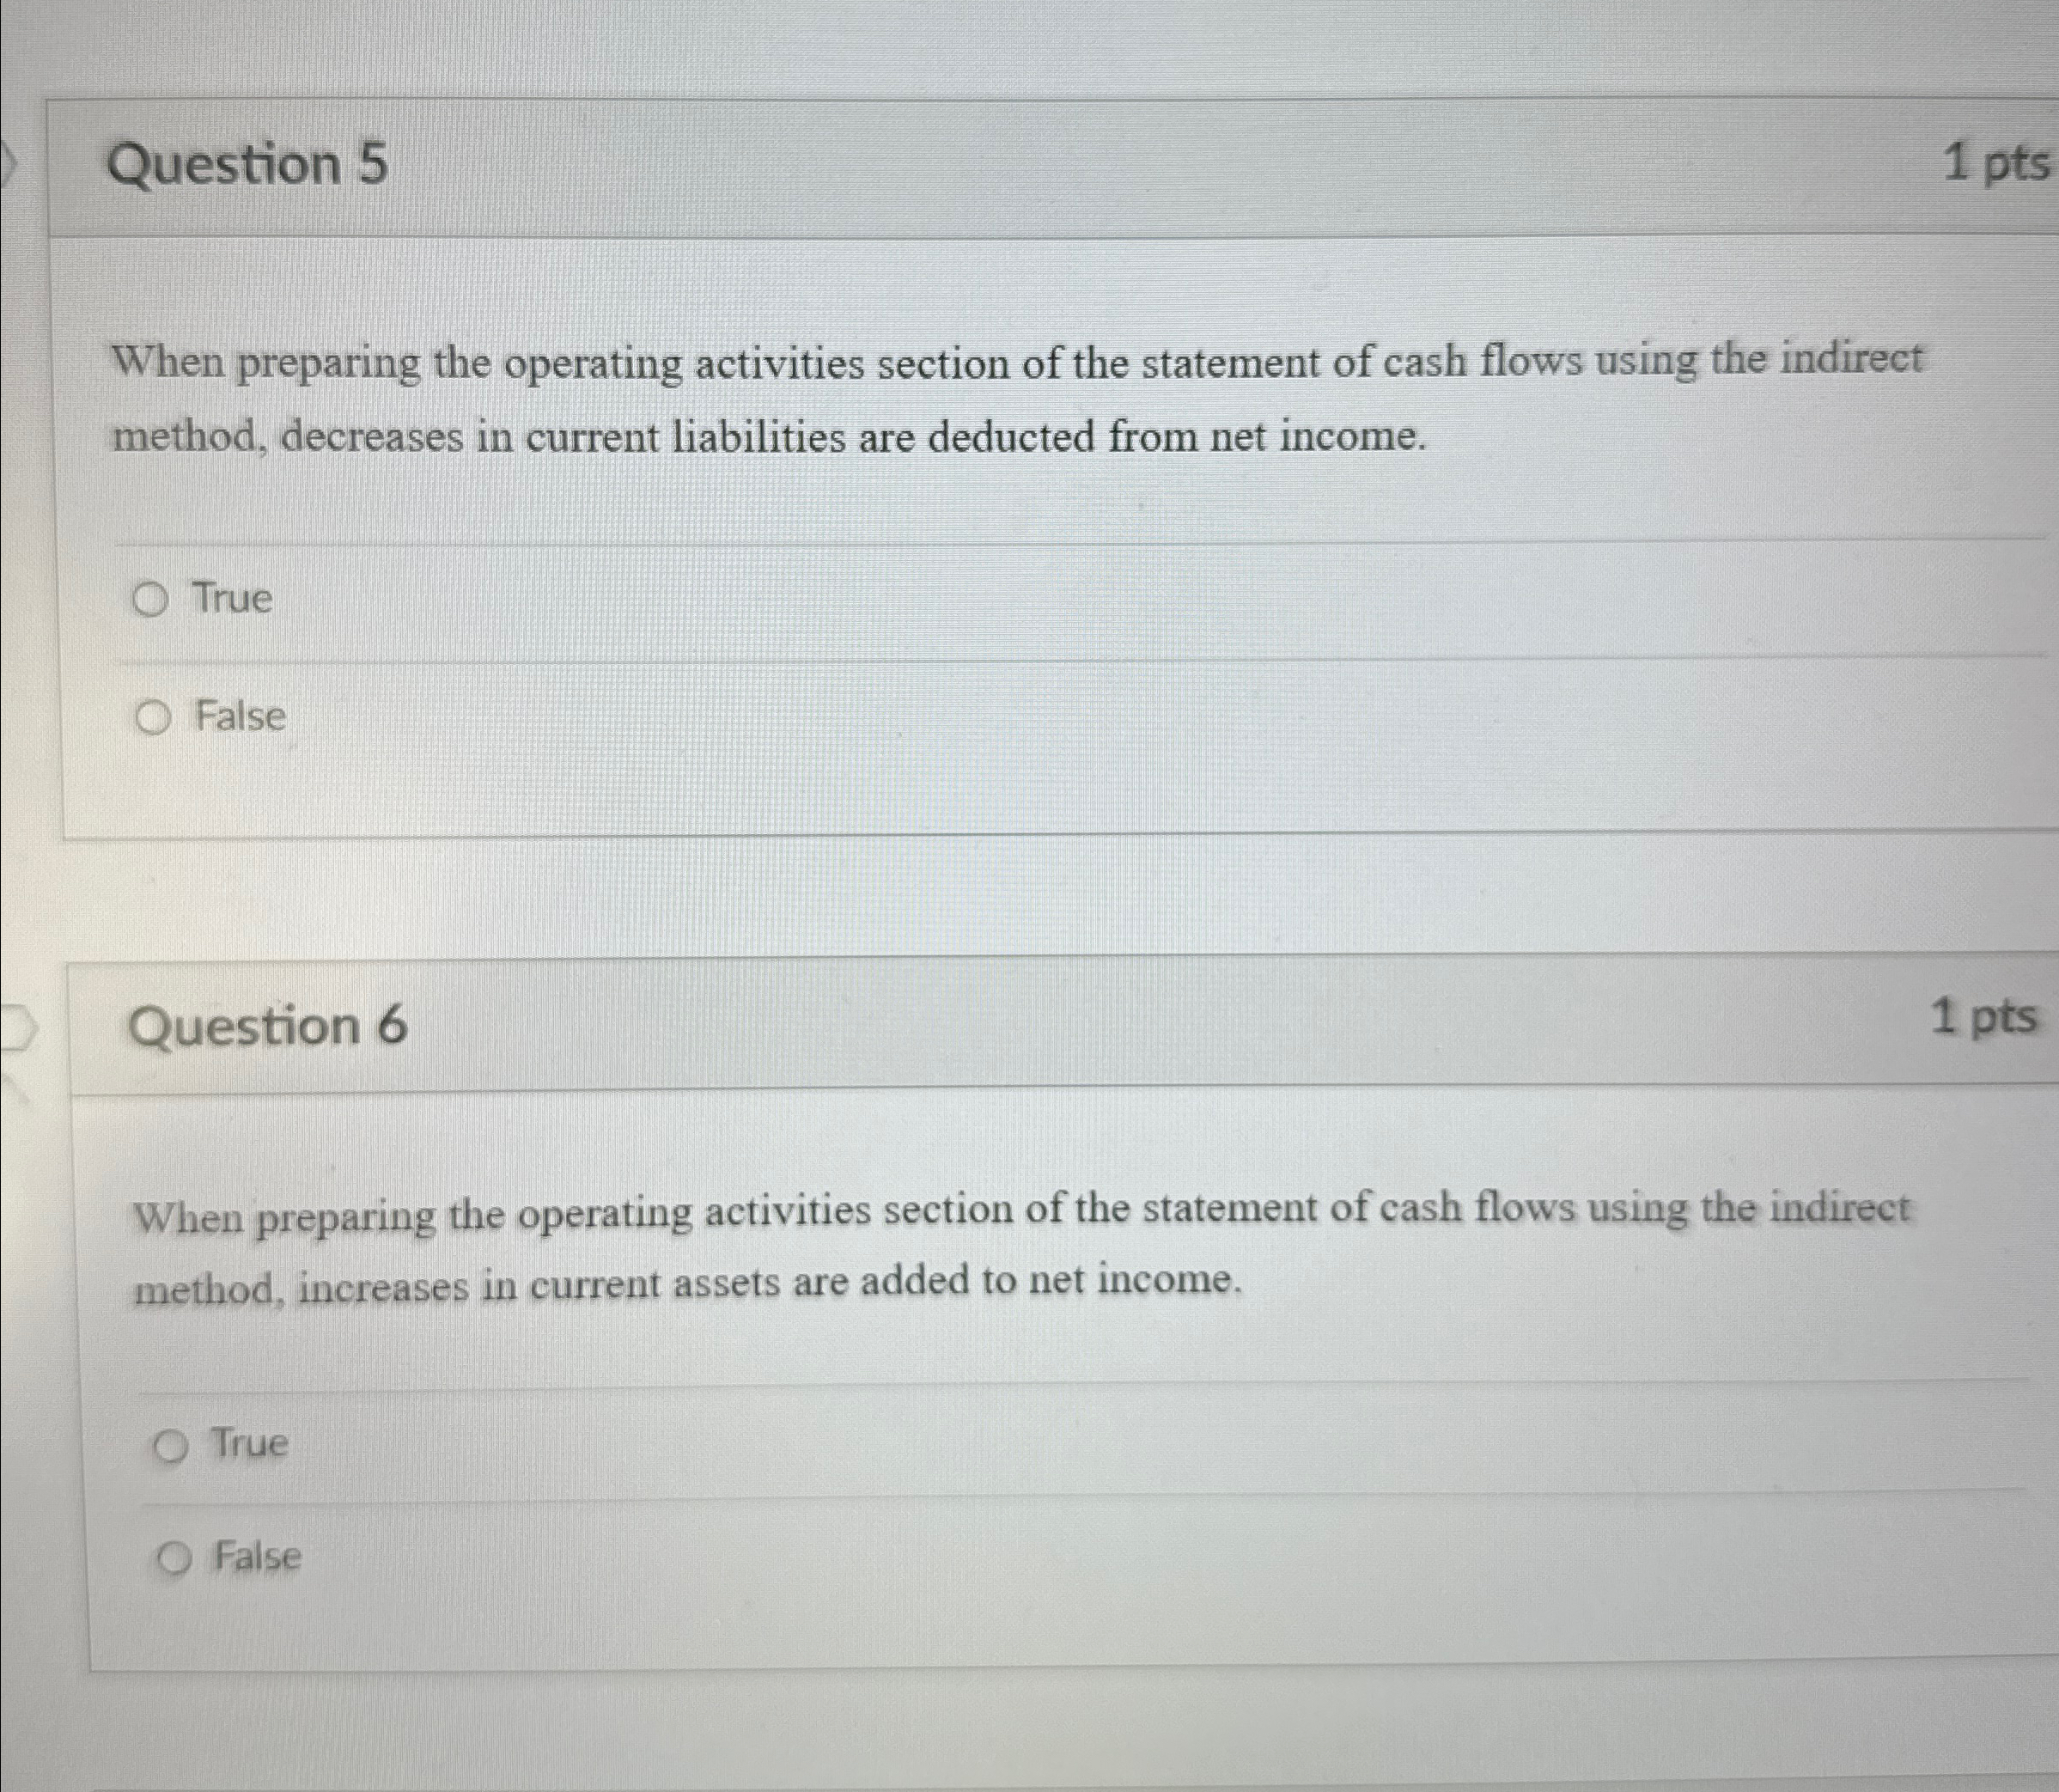Choose the True option under decreases in liabilities question
Screen dimensions: 2059x1792
click(x=152, y=599)
